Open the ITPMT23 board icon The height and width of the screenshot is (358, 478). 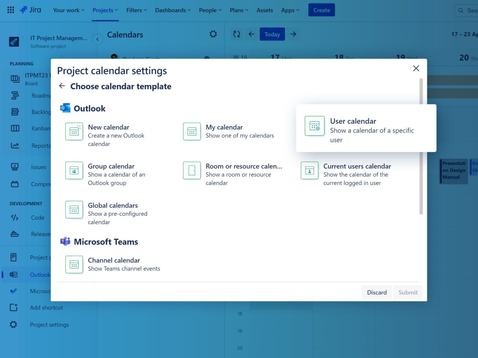tap(15, 79)
